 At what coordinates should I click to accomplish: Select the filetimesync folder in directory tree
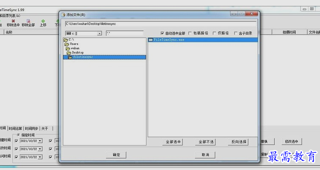point(105,57)
